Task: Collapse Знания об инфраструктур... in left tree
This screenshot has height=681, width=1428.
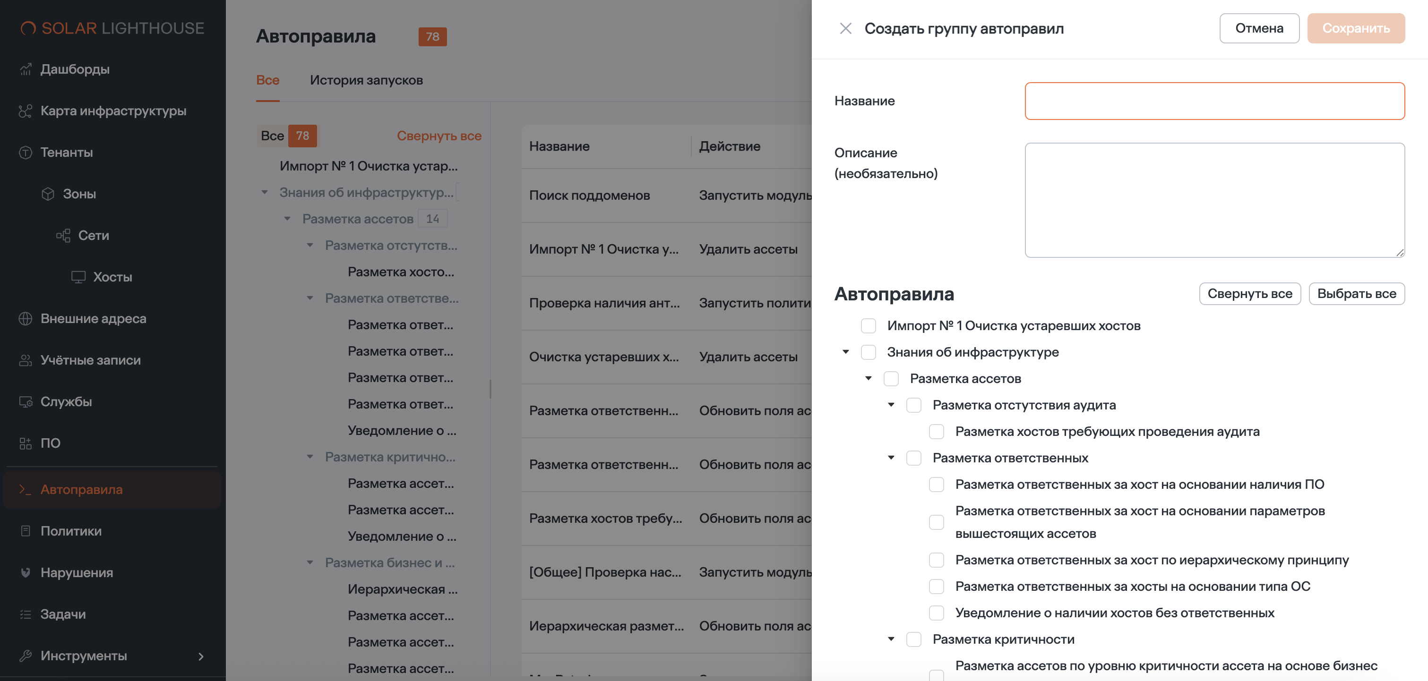Action: (x=265, y=192)
